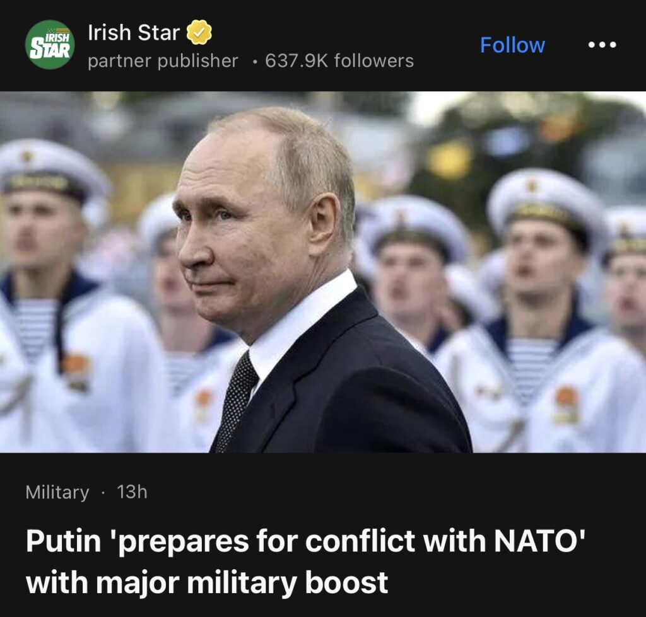Click the 'with major military boost' headline line
The height and width of the screenshot is (617, 646).
(x=207, y=583)
